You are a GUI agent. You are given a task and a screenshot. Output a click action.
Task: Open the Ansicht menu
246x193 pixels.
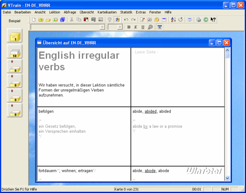point(40,12)
